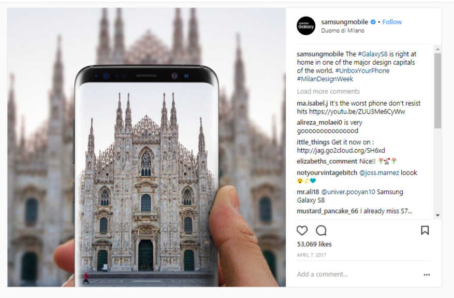
Task: Open the #MilanDesignWeek hashtag
Action: click(325, 79)
